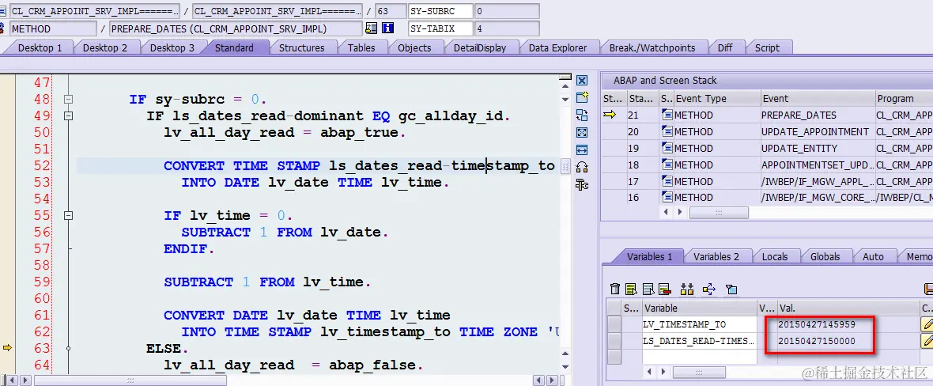Click the Val. column header
933x386 pixels.
tap(848, 308)
